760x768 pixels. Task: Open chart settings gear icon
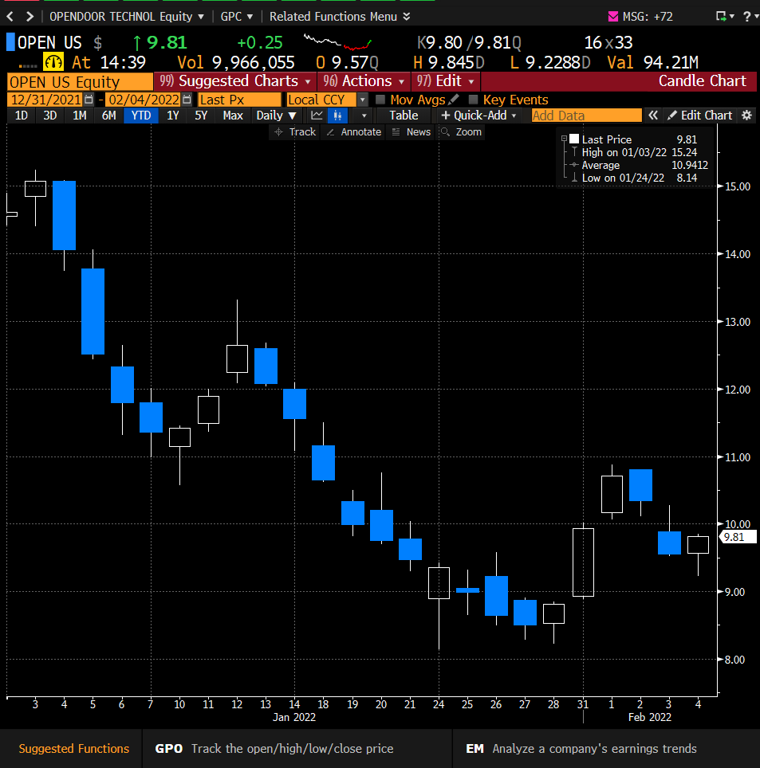[746, 116]
